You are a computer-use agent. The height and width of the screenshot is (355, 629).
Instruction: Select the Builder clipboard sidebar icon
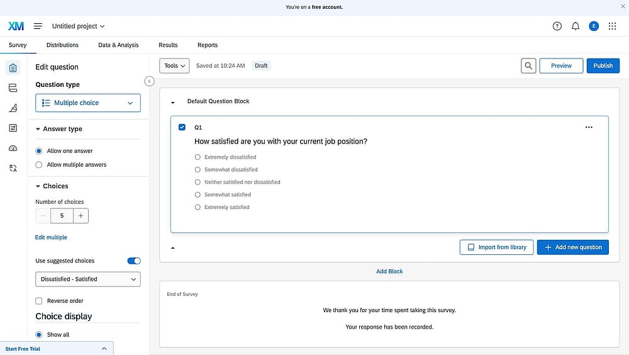tap(13, 68)
